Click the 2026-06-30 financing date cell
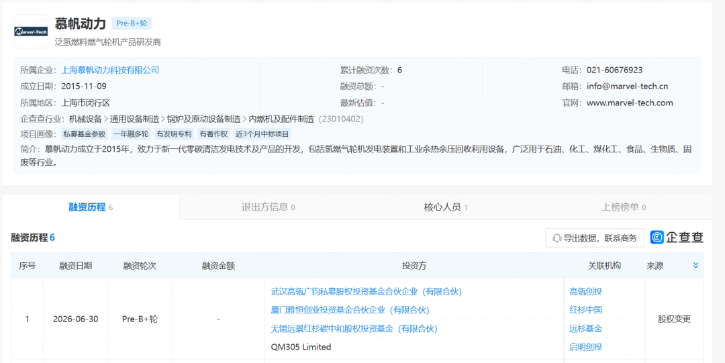Screen dimensions: 725x363 (x=75, y=319)
